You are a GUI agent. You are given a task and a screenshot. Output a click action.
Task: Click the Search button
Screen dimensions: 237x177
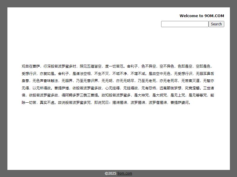(216, 24)
